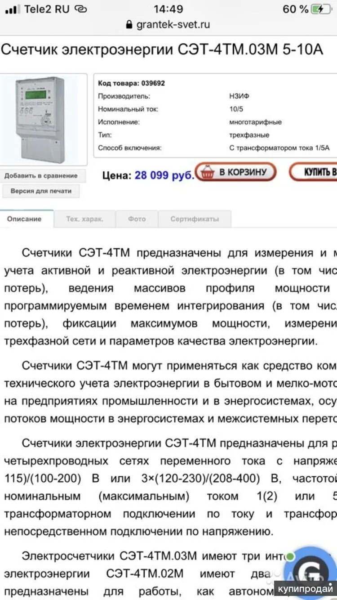Click the 'Исполнение:' label
Screen dimensions: 337x600
pos(119,122)
